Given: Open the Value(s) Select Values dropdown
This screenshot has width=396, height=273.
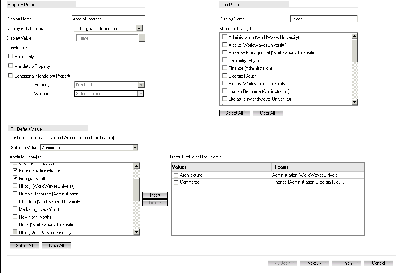Looking at the screenshot, I should click(141, 94).
